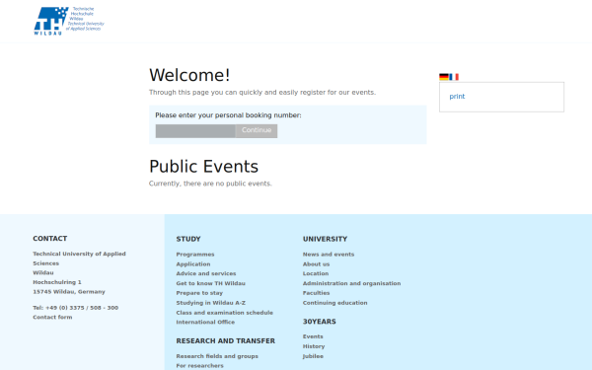The height and width of the screenshot is (370, 592).
Task: Open Research fields and groups
Action: 217,356
